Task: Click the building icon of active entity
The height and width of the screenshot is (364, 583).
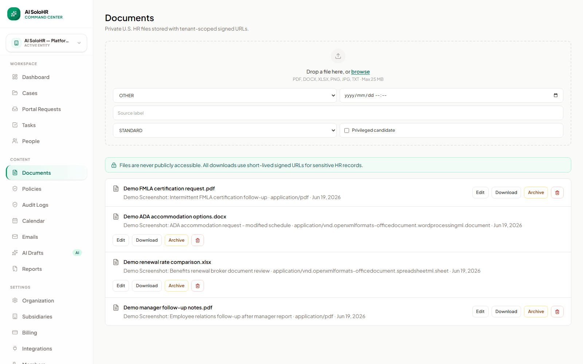Action: tap(16, 43)
